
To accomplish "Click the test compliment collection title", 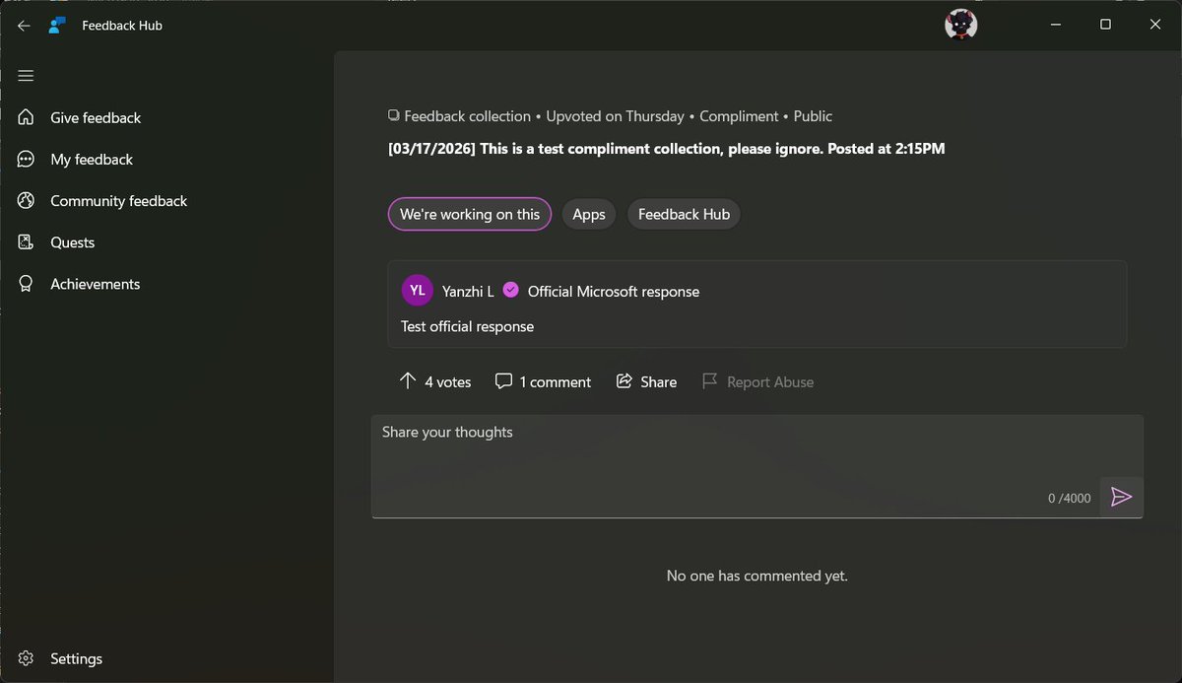I will point(667,149).
